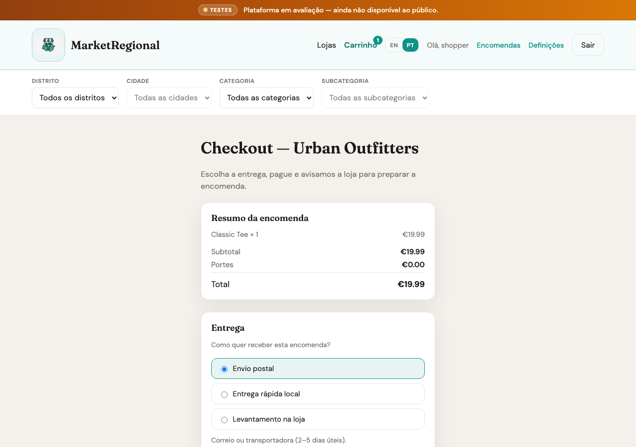The image size is (636, 447).
Task: Select Entrega rápida local option
Action: point(318,394)
